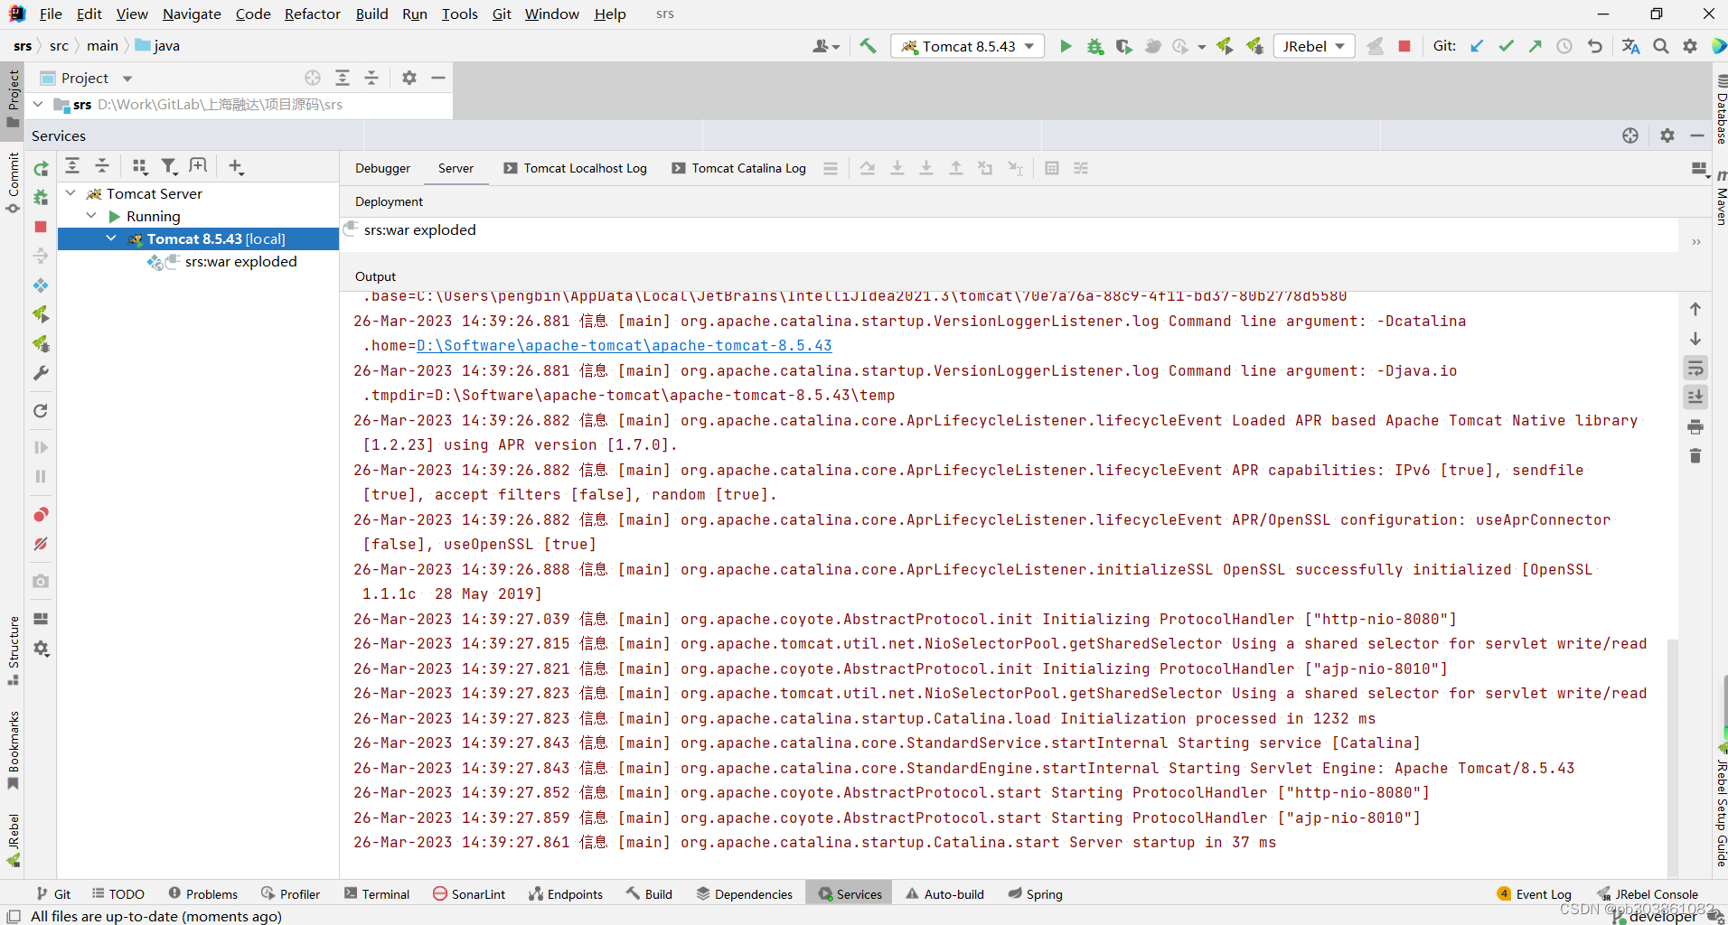The height and width of the screenshot is (925, 1728).
Task: Open the JRebel dropdown in toolbar
Action: coord(1314,46)
